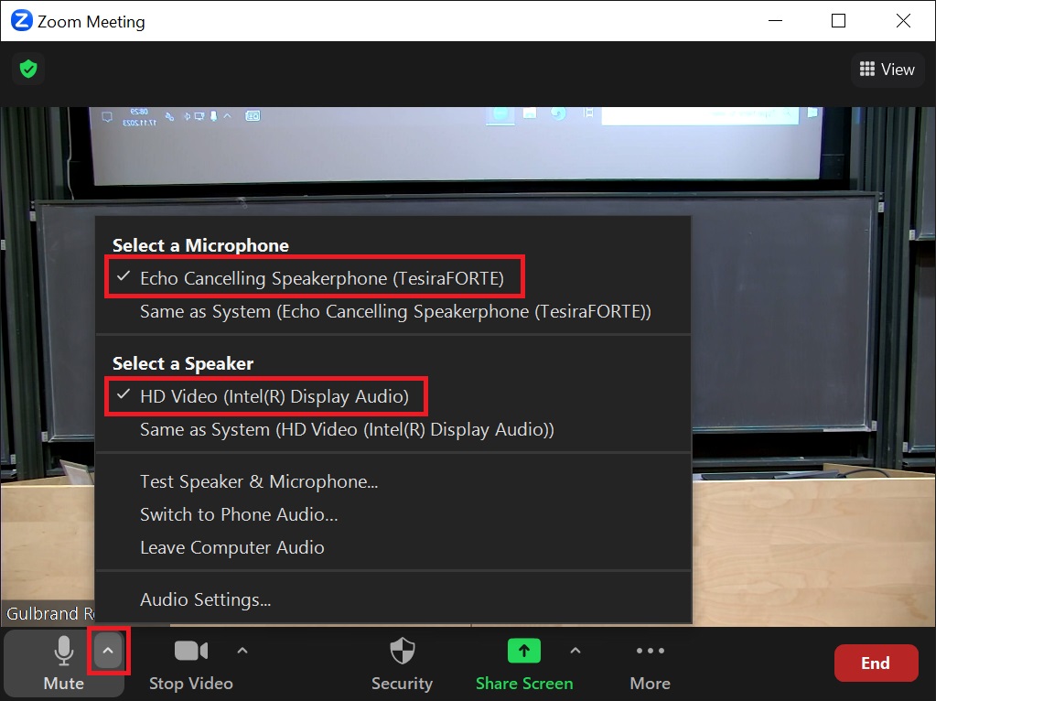End the meeting
Screen dimensions: 1054x701
[x=876, y=663]
